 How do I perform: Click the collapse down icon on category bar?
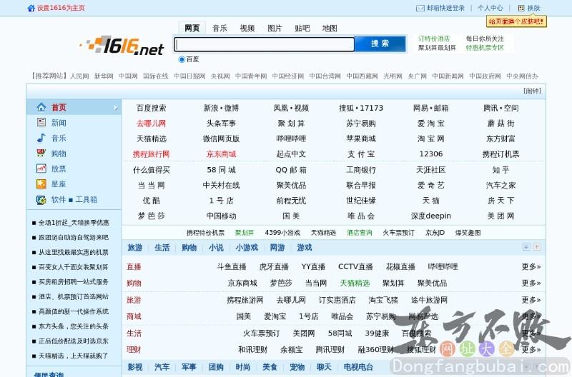526,247
